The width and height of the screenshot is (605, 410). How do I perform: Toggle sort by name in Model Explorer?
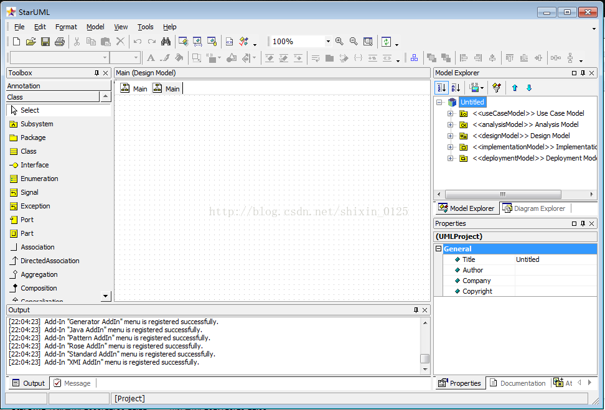(456, 88)
